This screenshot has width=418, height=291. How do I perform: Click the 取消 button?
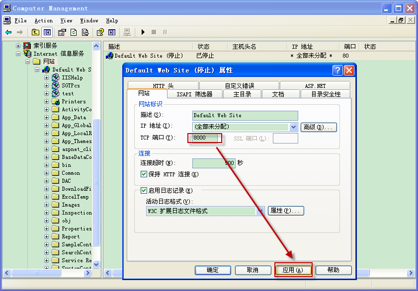pyautogui.click(x=252, y=270)
